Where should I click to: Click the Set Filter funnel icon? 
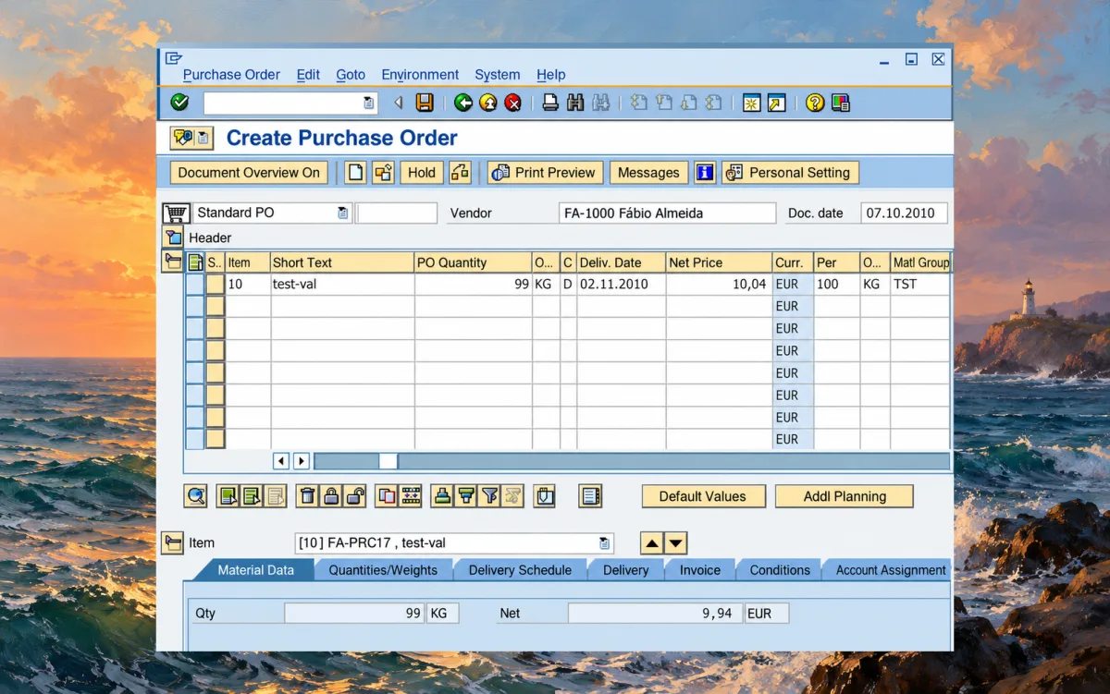(x=490, y=496)
